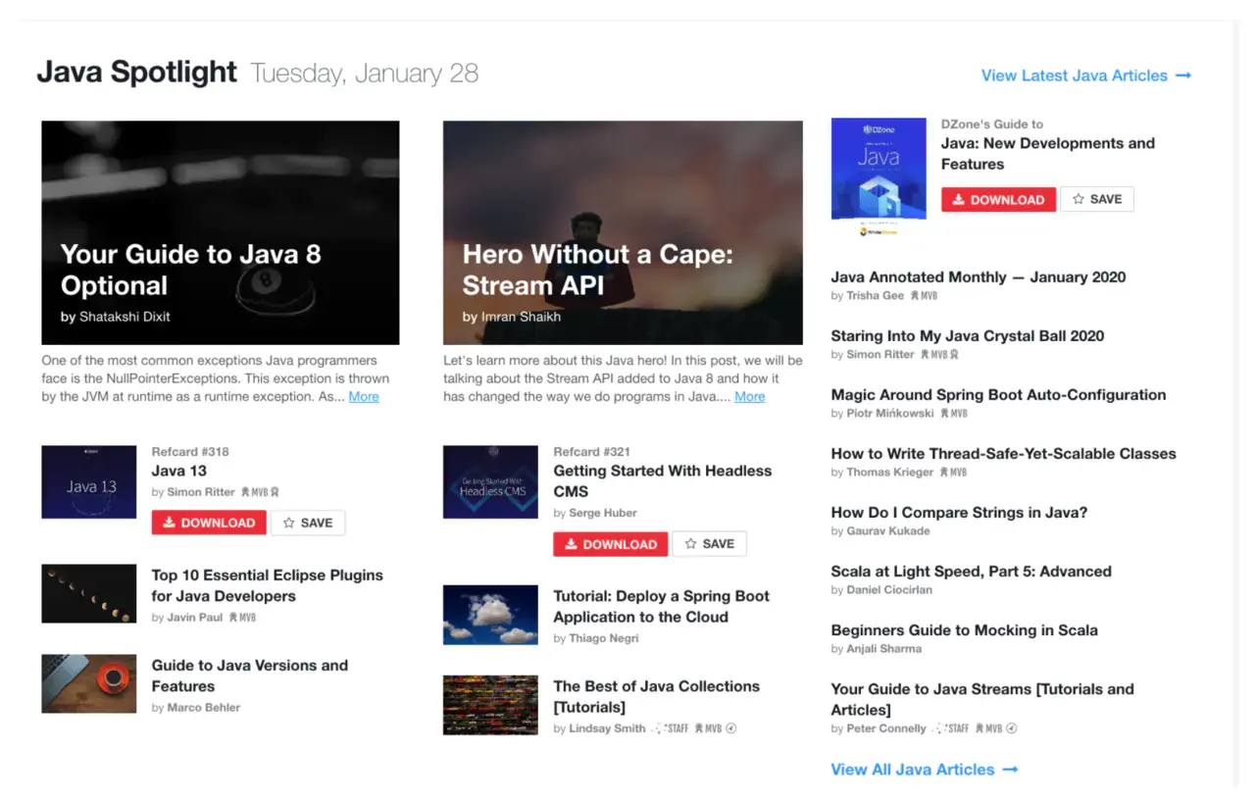The width and height of the screenshot is (1255, 801).
Task: Save the Java 13 refcard
Action: pos(308,523)
